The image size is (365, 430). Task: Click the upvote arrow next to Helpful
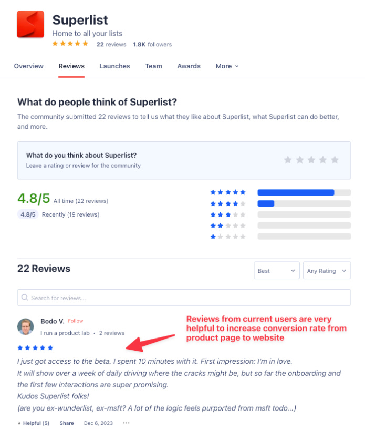coord(19,423)
